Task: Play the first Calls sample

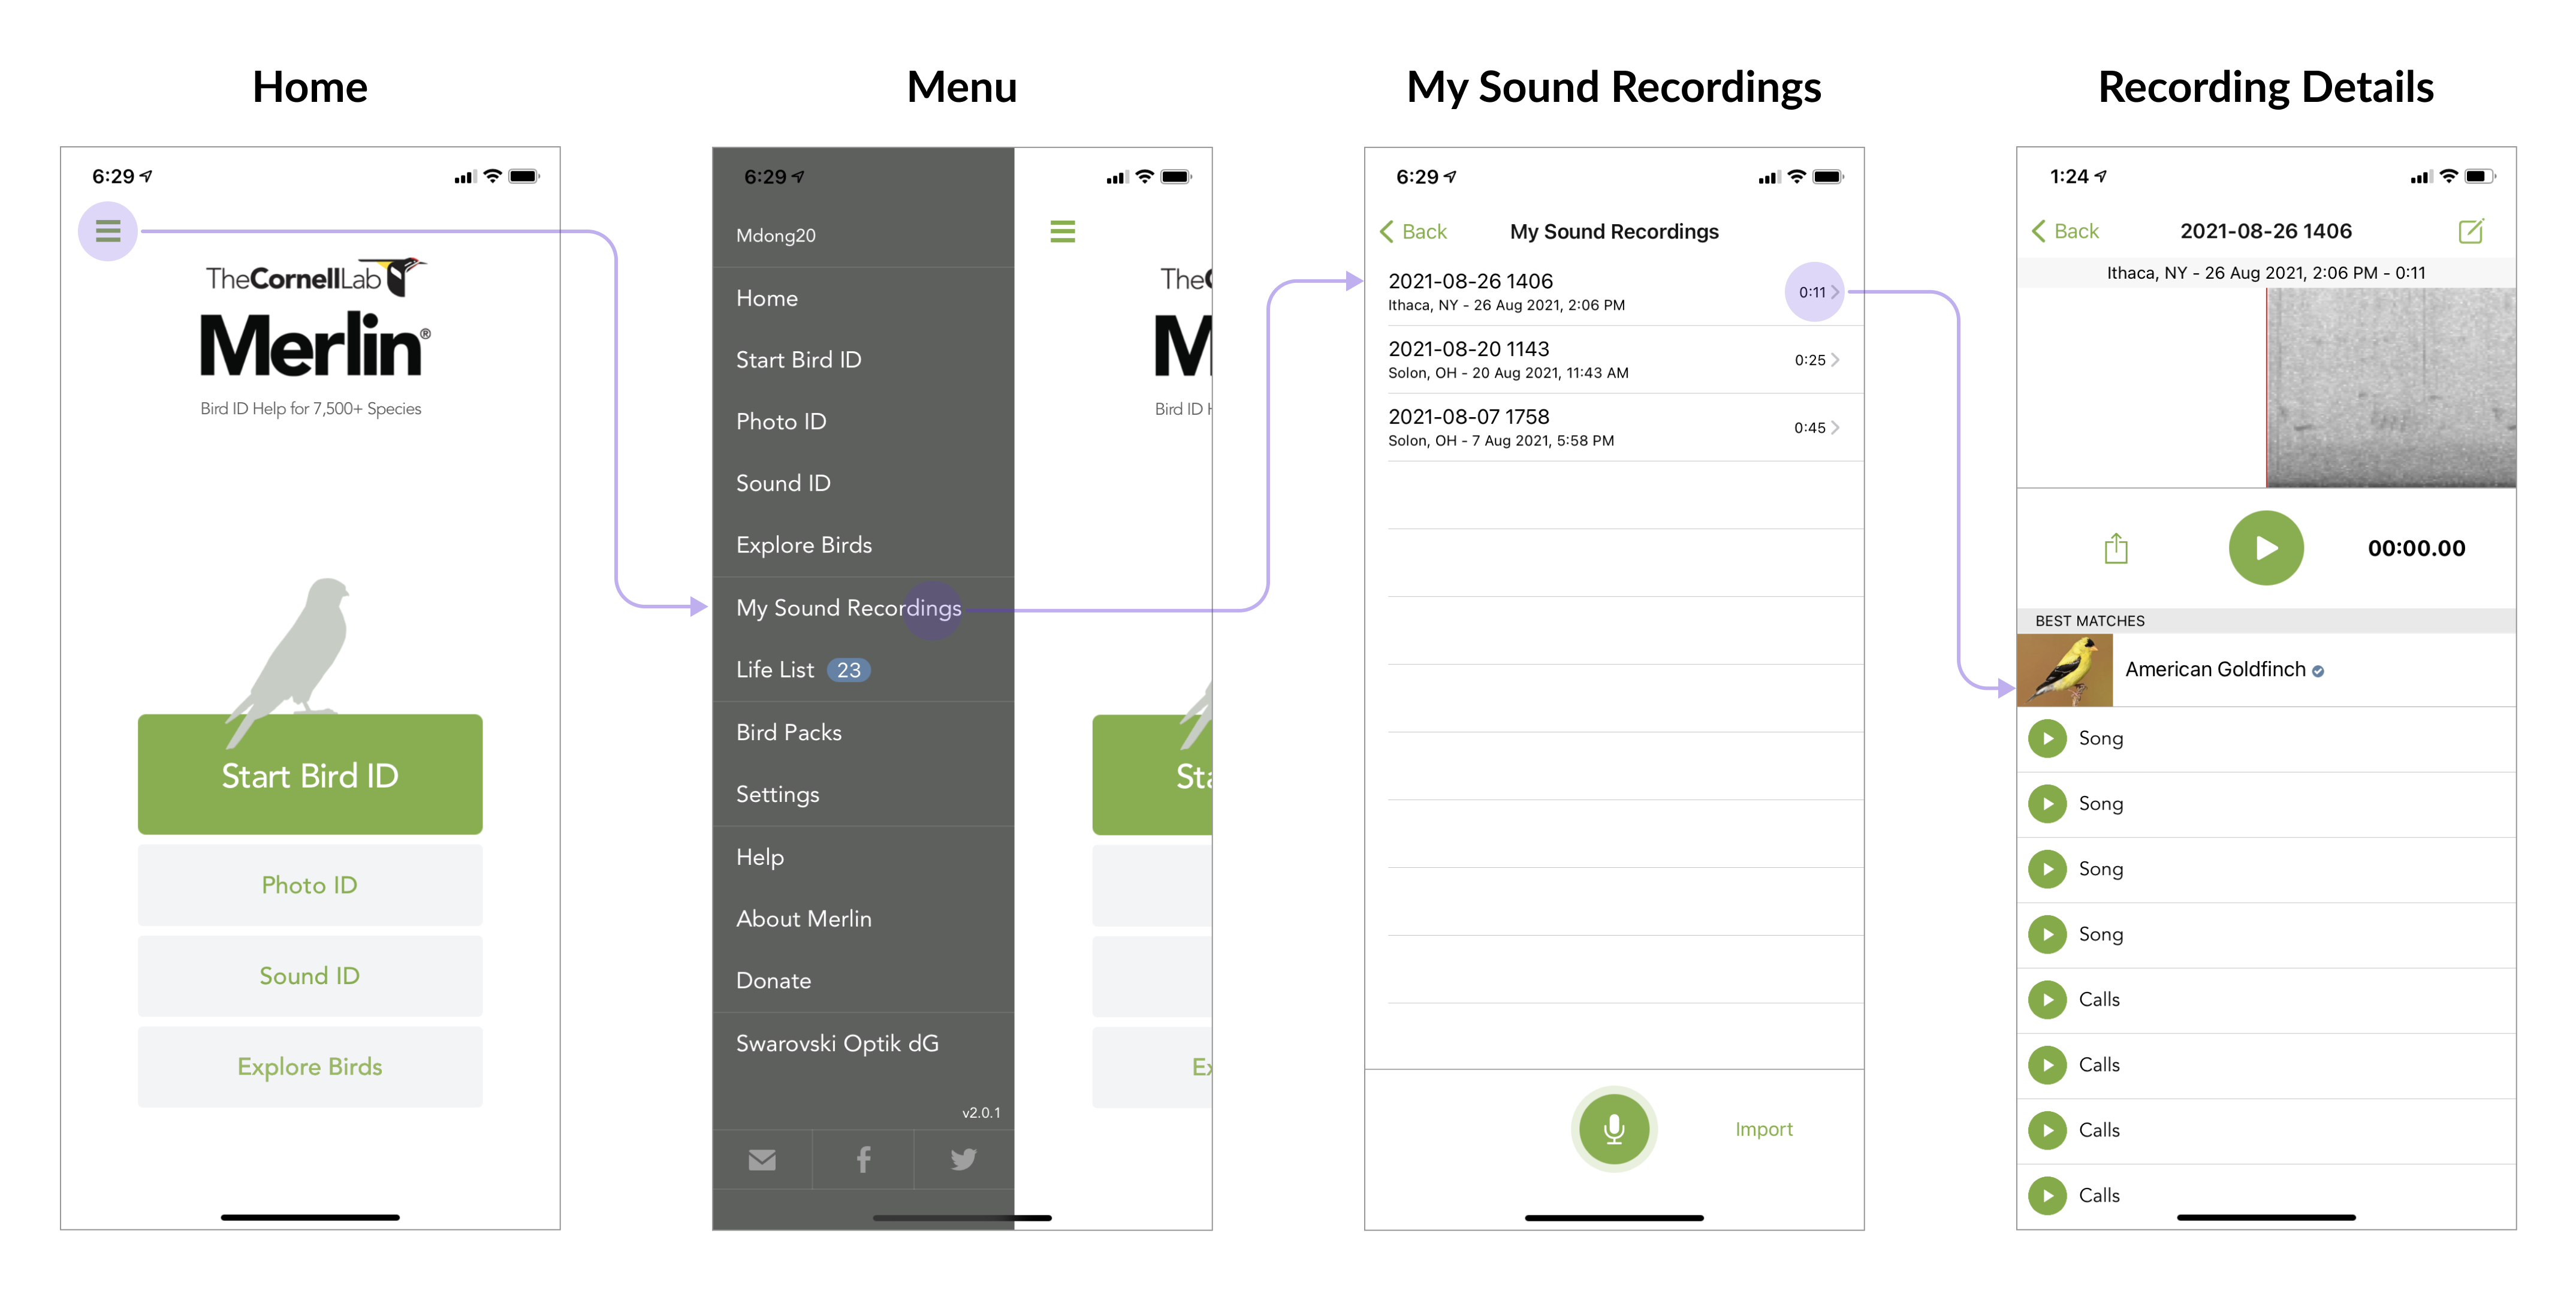Action: (x=2047, y=1000)
